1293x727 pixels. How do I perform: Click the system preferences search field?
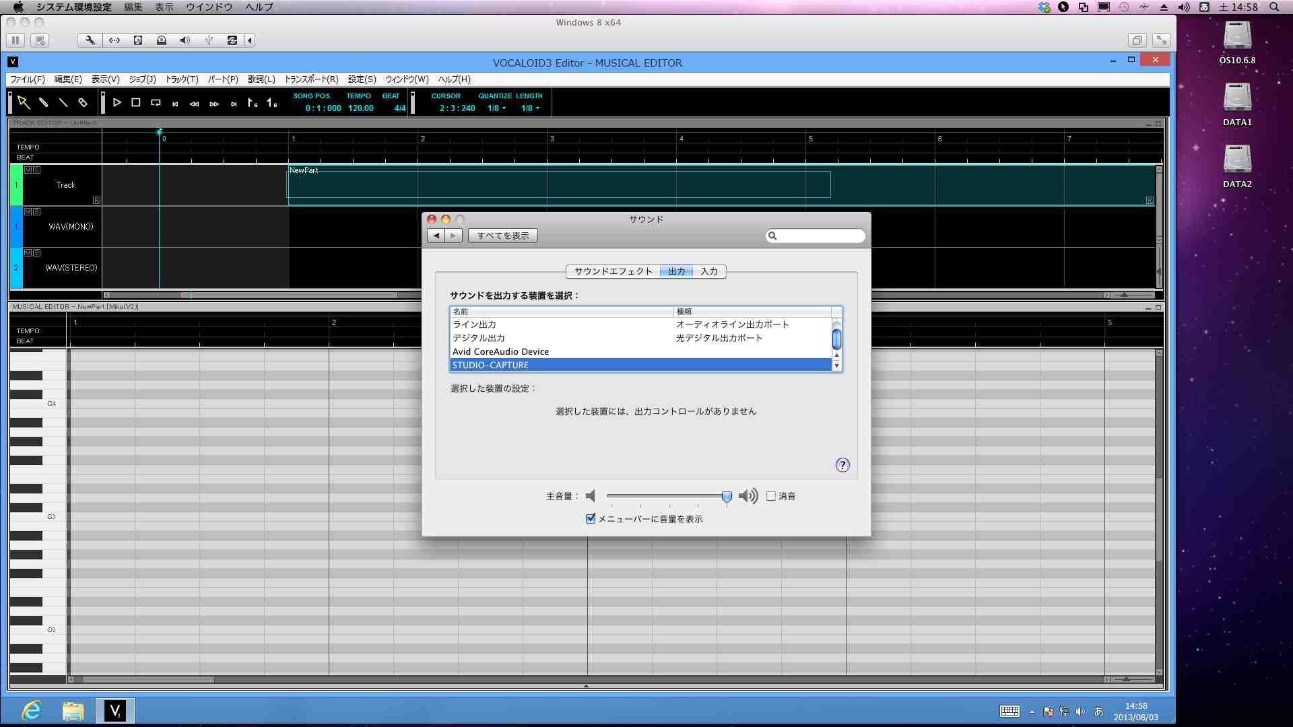tap(816, 236)
